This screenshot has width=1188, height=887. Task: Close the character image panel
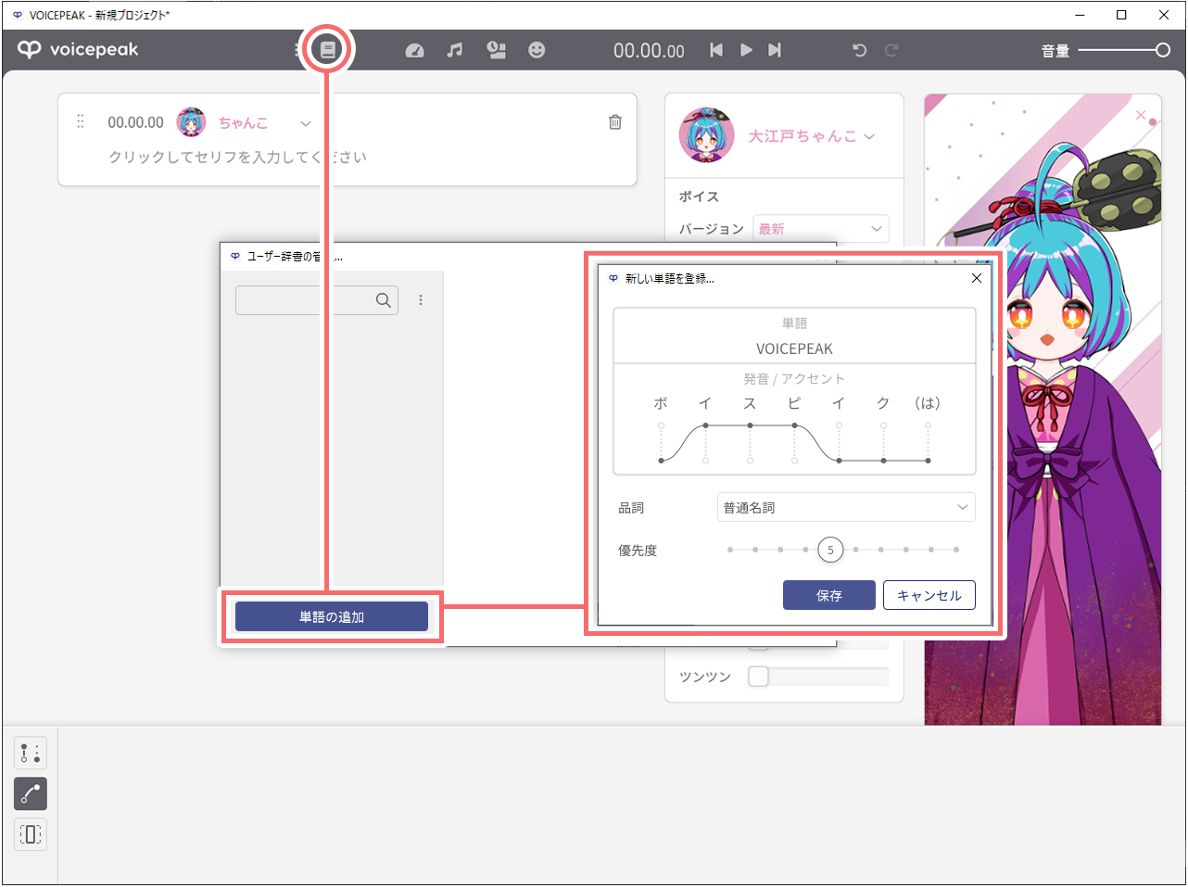click(x=1141, y=115)
